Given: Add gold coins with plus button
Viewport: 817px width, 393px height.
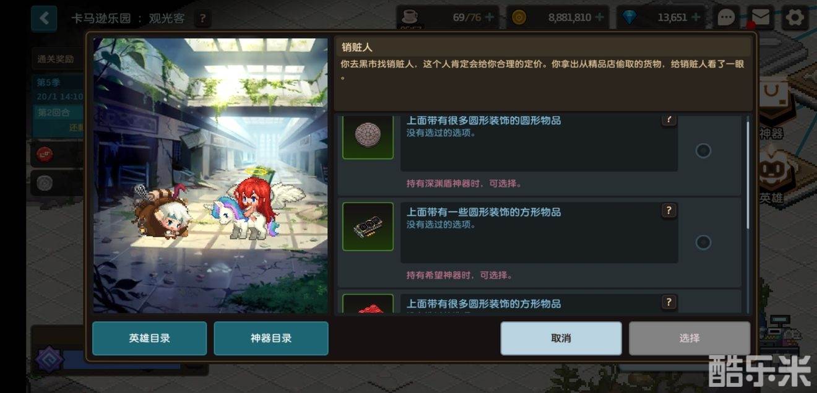Looking at the screenshot, I should pos(599,17).
